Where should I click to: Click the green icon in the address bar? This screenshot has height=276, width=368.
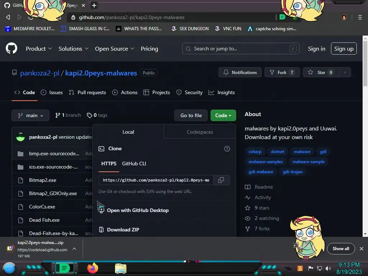282,17
